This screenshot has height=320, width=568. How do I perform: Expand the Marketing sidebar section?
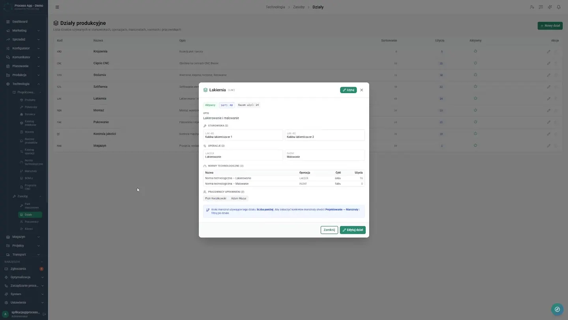24,30
